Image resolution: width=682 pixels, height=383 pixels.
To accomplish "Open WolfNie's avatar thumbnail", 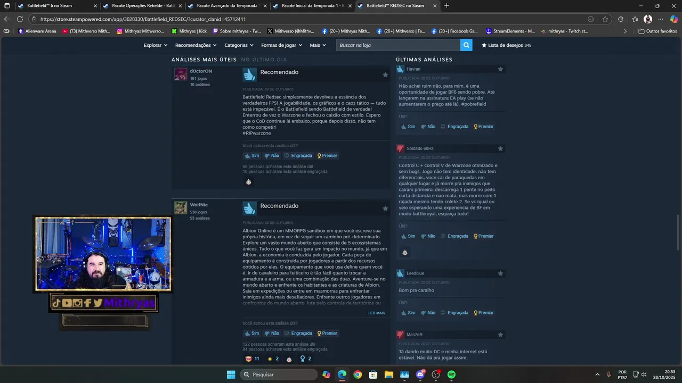I will [x=181, y=207].
